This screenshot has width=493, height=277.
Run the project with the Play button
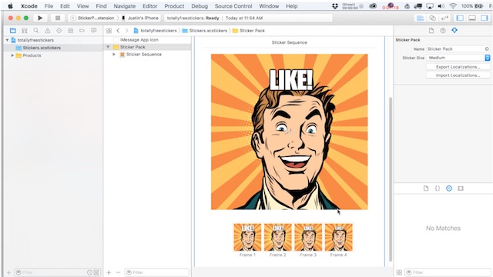pyautogui.click(x=40, y=18)
